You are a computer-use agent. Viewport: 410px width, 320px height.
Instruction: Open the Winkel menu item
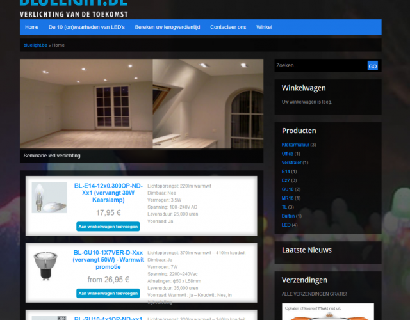tap(264, 27)
